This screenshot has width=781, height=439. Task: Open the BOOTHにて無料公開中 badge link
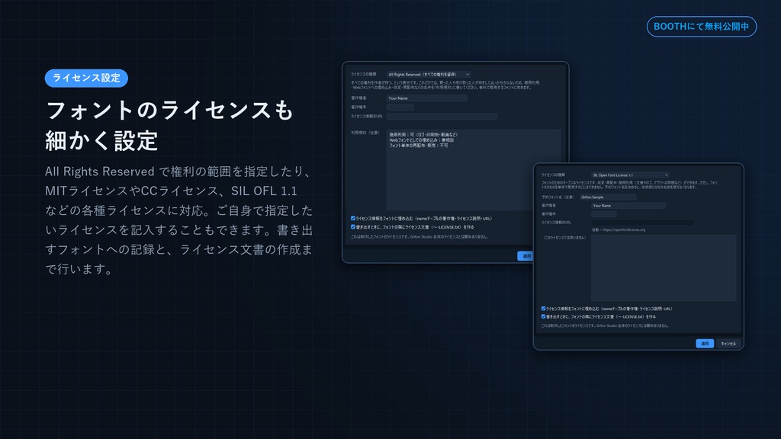tap(702, 27)
